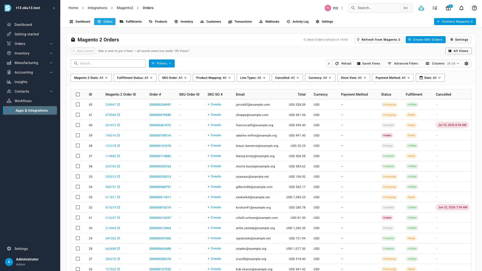Viewport: 482px width, 271px height.
Task: Click the Accounting calculator icon
Action: coord(9,72)
